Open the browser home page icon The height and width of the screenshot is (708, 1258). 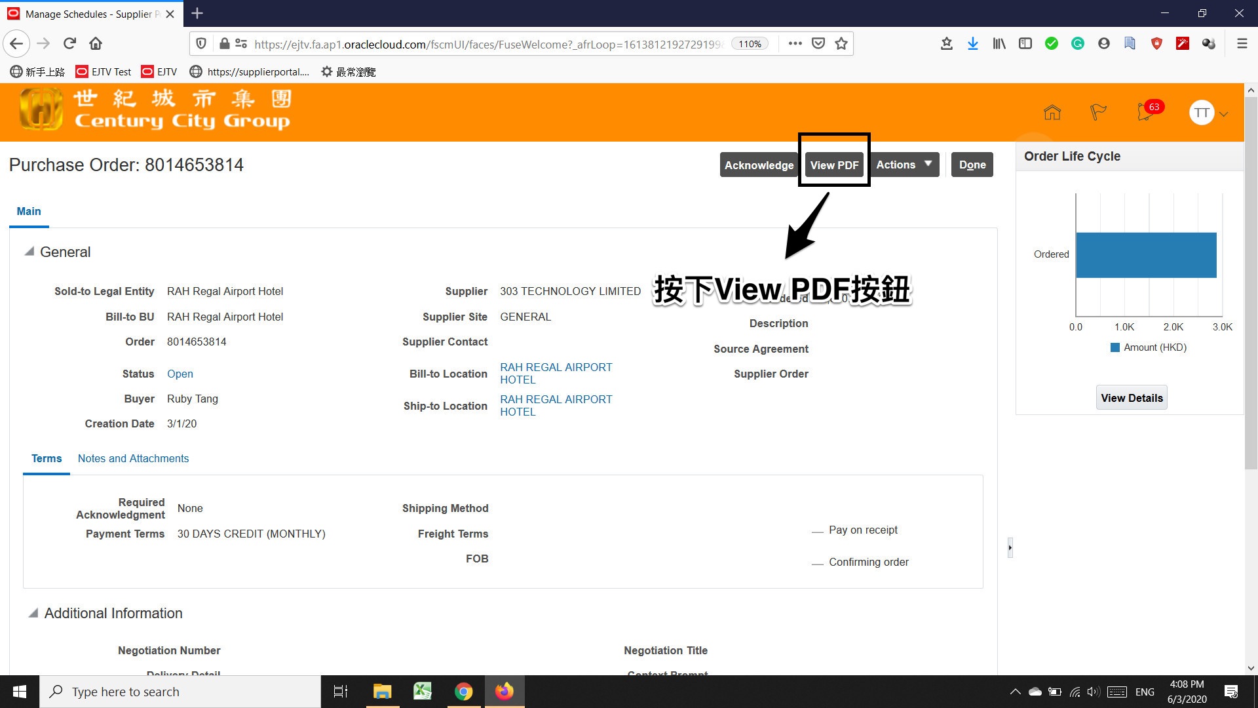pos(96,44)
